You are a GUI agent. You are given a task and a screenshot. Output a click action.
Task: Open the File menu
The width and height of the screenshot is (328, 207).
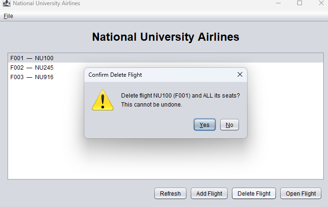[9, 16]
